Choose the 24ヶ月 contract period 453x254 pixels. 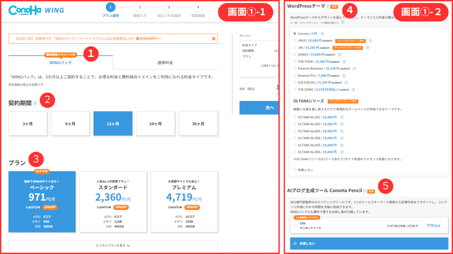(156, 124)
